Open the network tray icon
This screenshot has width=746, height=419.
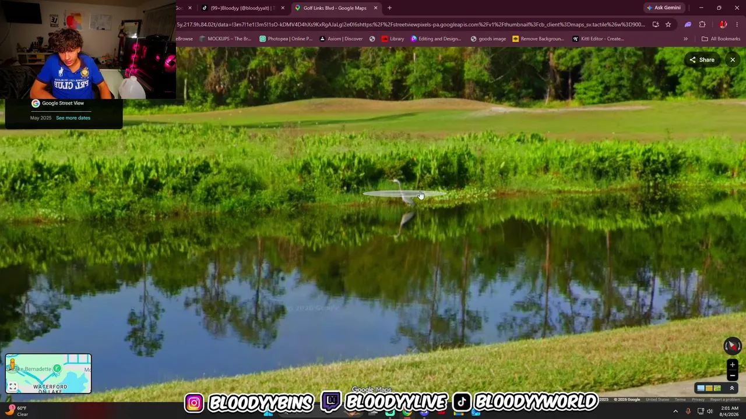tap(701, 411)
